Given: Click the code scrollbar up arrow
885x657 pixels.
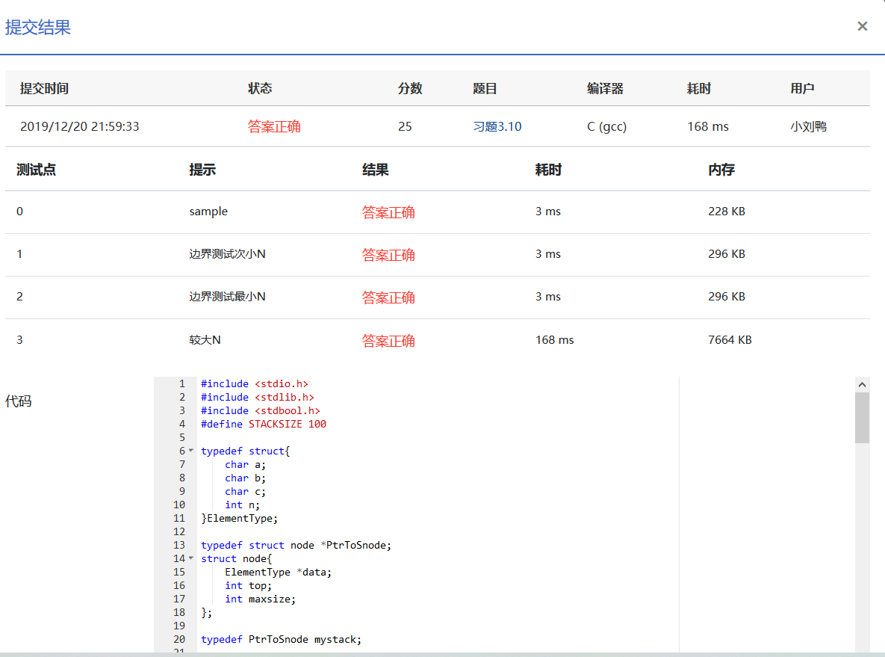Looking at the screenshot, I should click(862, 385).
